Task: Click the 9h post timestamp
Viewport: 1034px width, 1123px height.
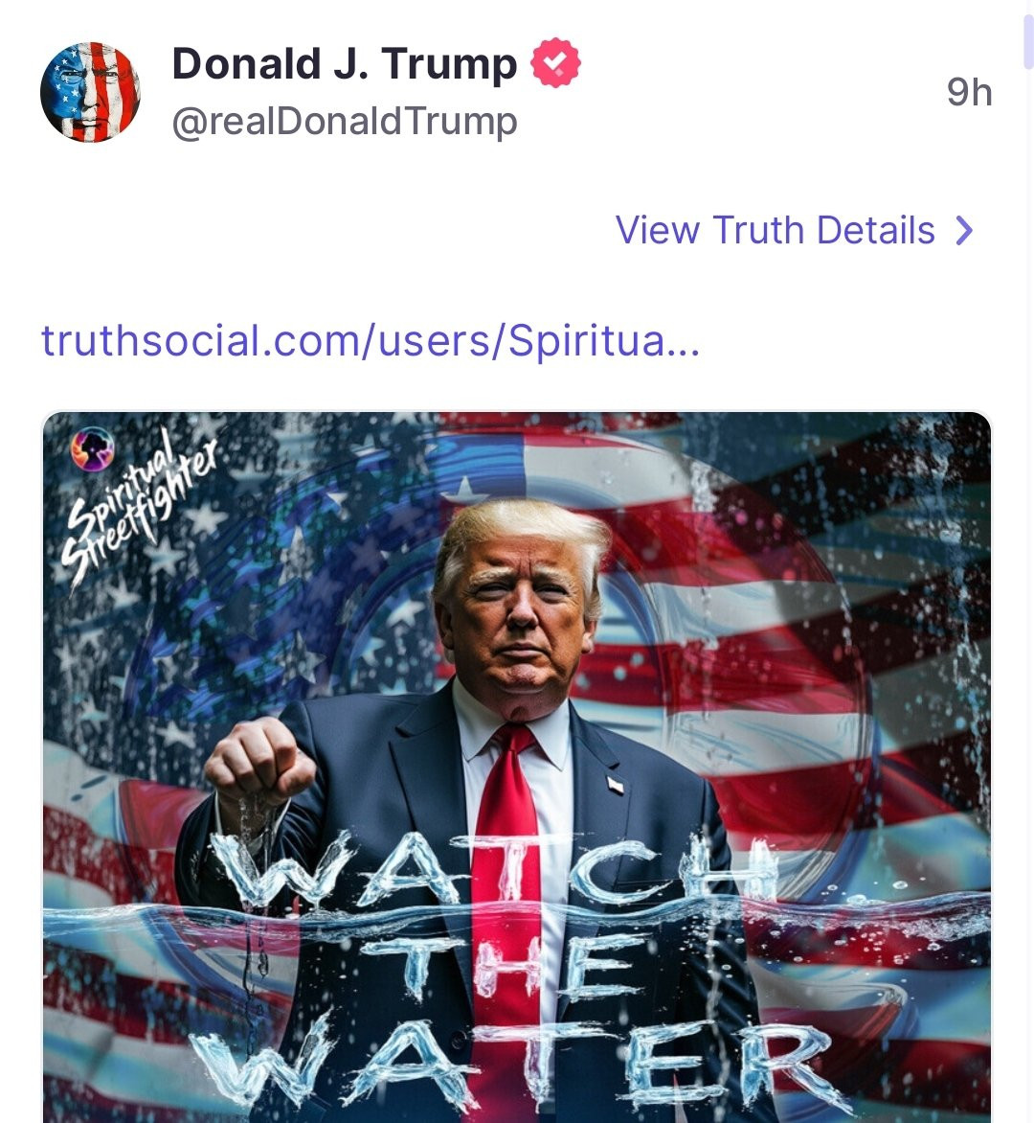Action: tap(969, 92)
